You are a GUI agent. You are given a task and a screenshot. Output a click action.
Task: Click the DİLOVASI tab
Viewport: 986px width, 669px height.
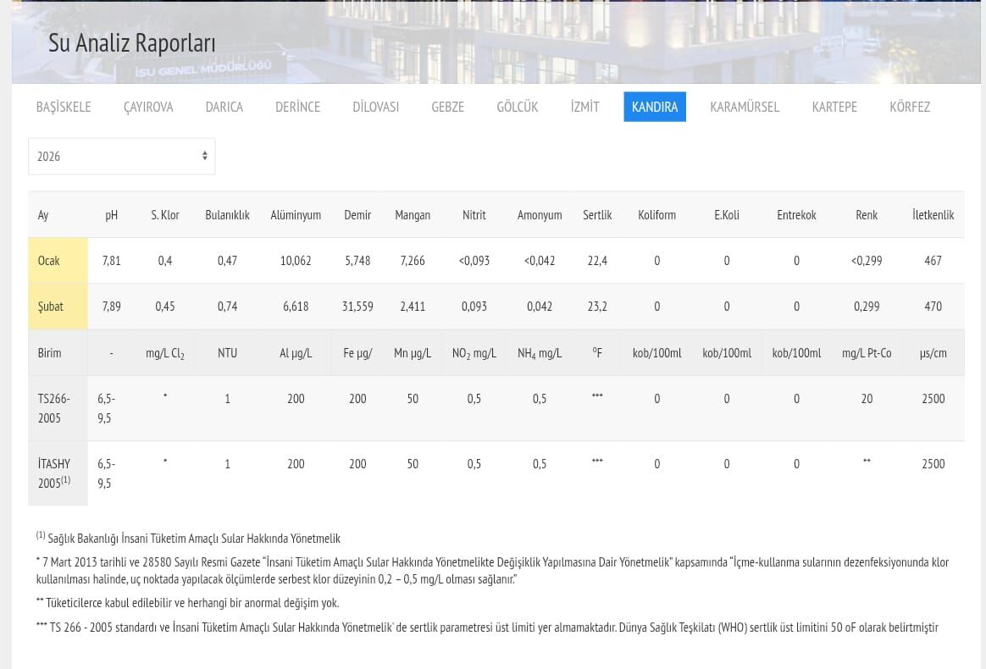[x=375, y=107]
